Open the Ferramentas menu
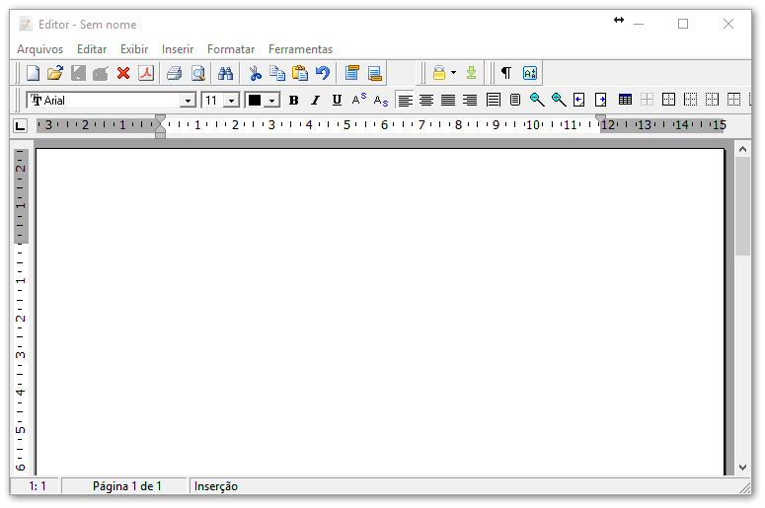 300,49
